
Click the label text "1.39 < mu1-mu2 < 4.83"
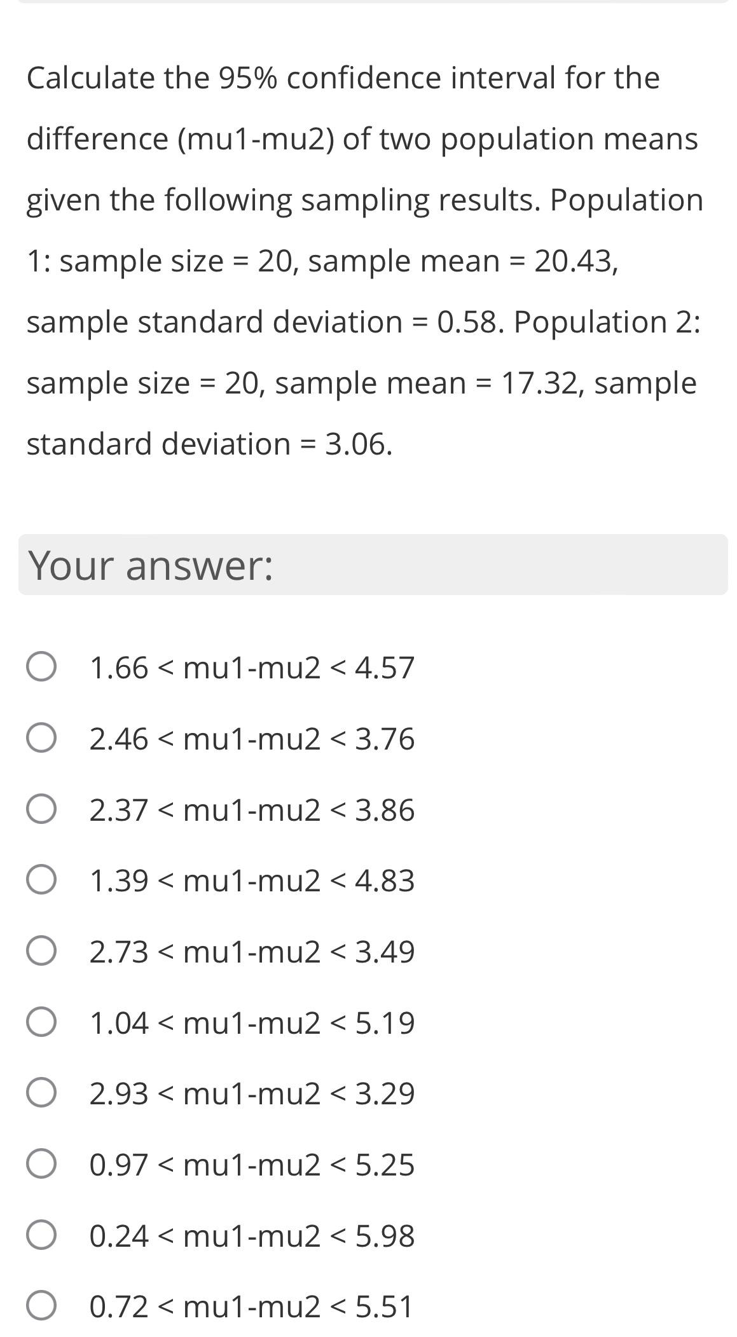(x=252, y=881)
